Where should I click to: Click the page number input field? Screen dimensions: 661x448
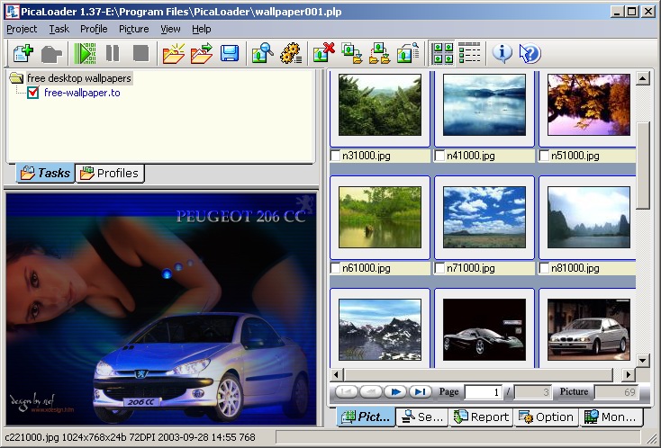point(483,392)
